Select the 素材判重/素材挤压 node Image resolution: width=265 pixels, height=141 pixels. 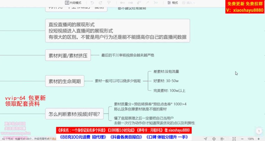68,56
